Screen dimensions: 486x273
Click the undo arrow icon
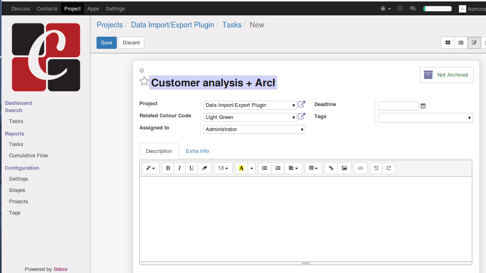(x=376, y=168)
